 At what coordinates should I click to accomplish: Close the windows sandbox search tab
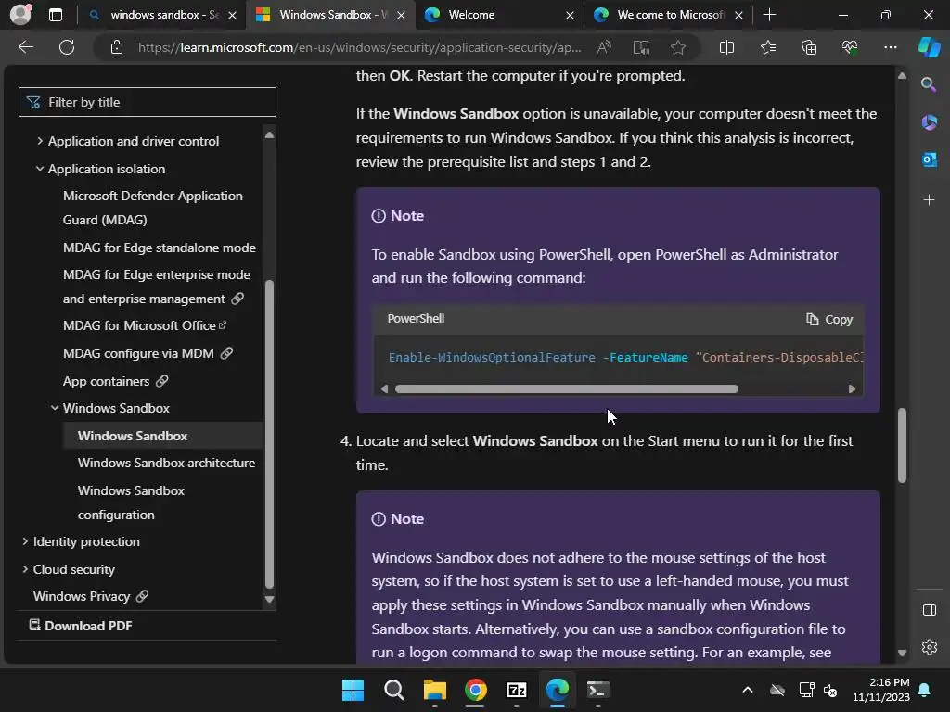pos(232,15)
